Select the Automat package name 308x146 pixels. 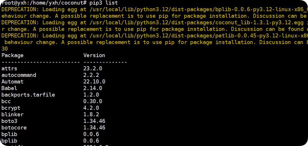tap(13, 82)
